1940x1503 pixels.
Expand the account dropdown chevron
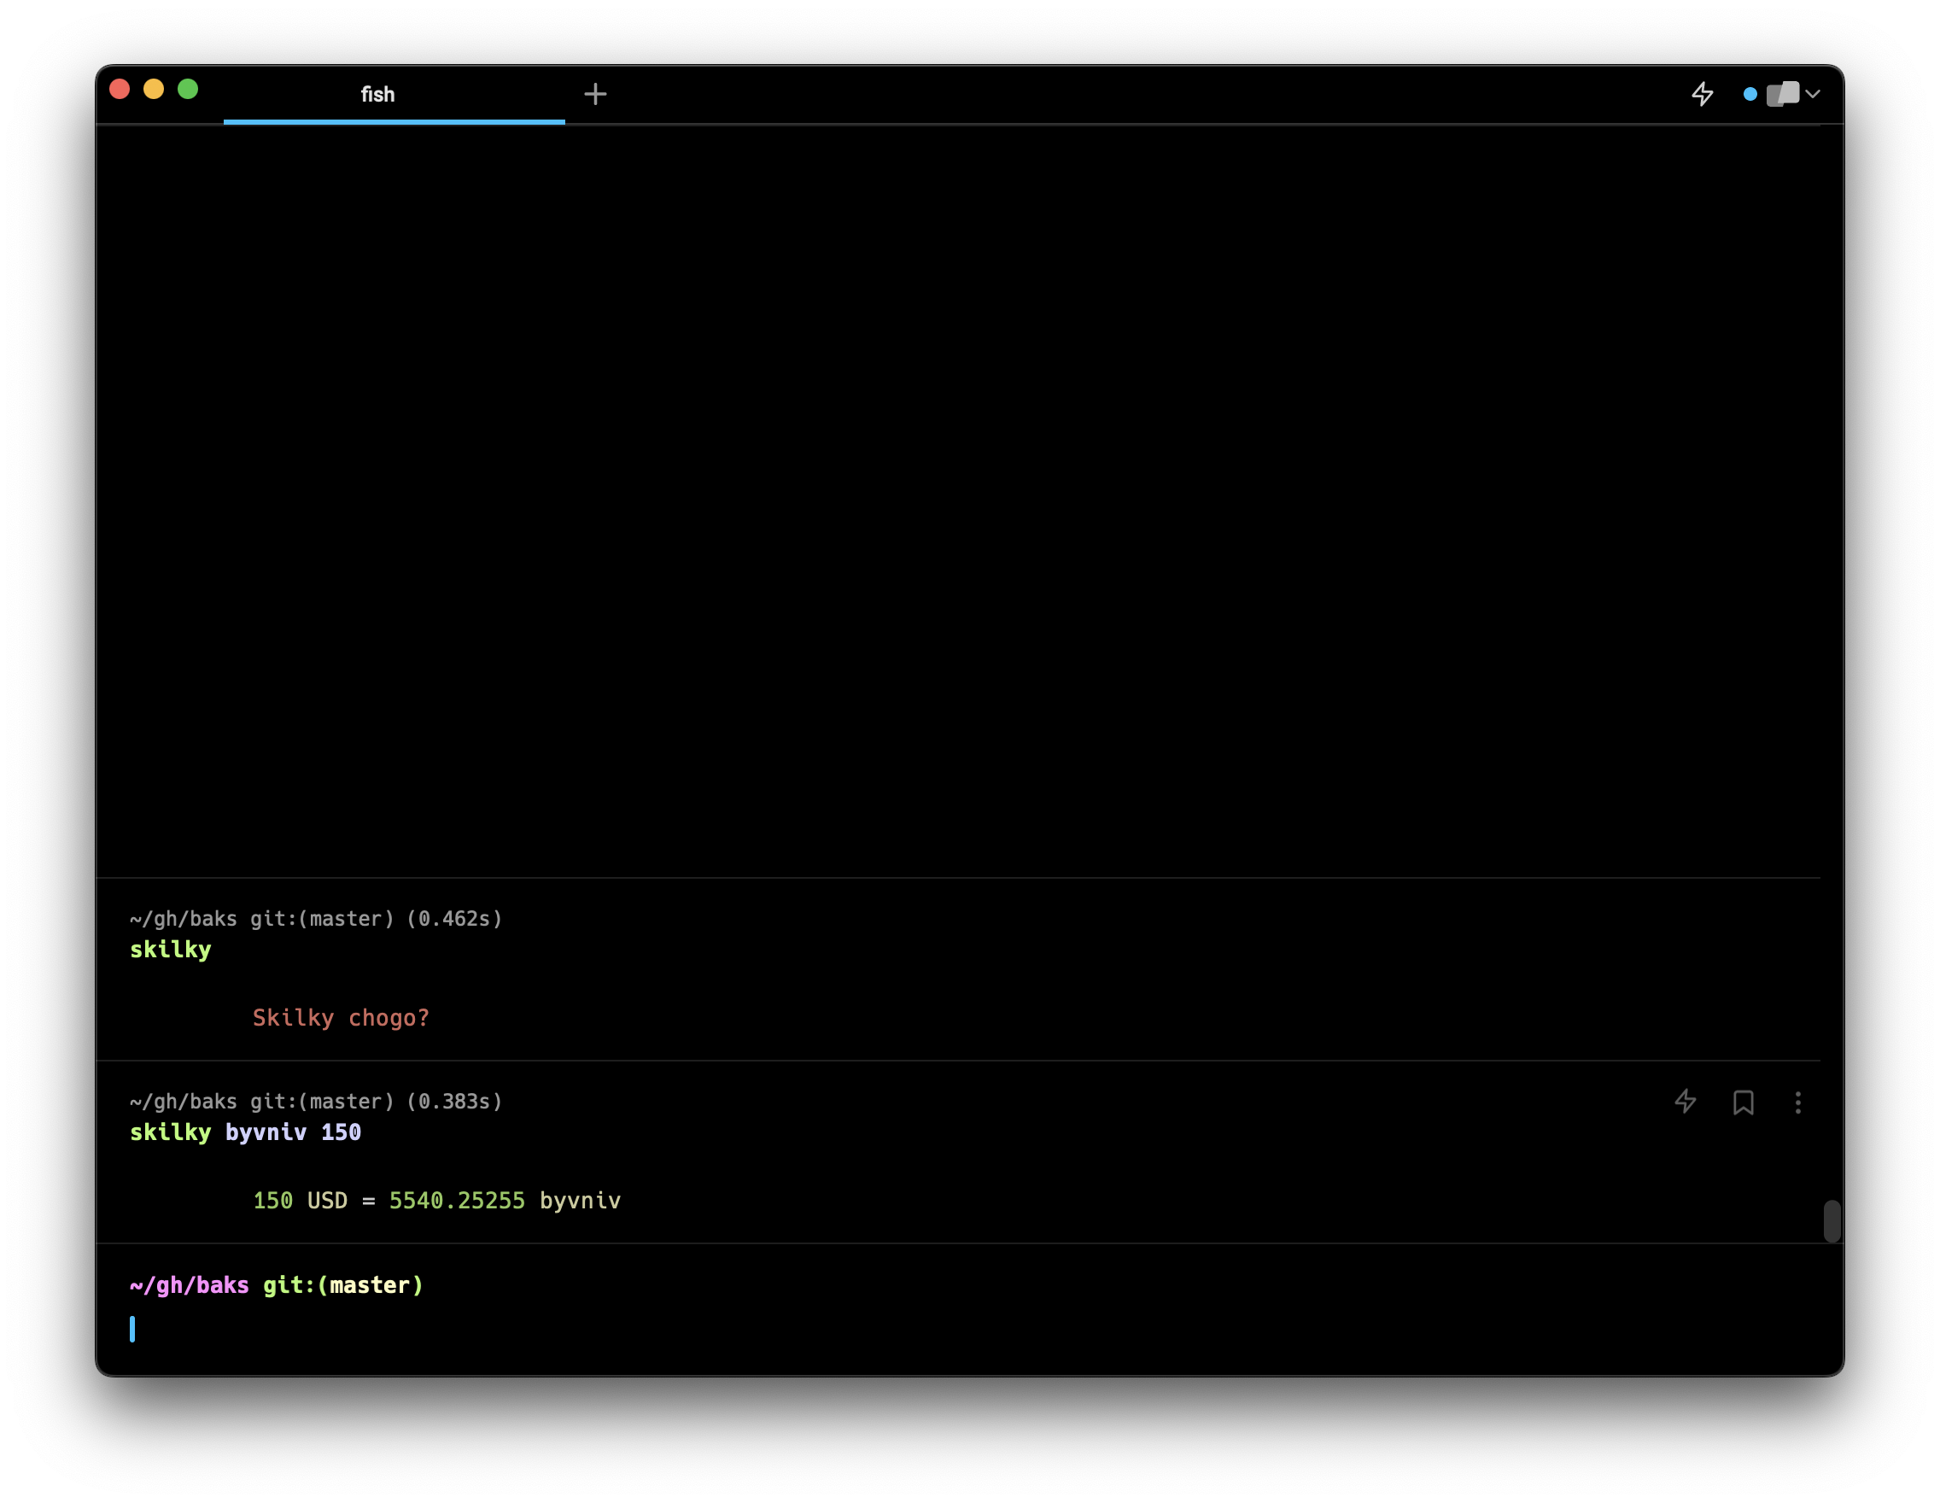pyautogui.click(x=1813, y=94)
